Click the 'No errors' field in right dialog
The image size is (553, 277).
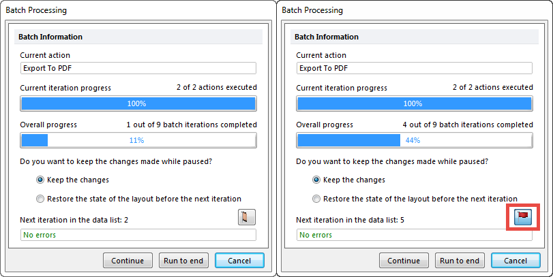tap(413, 235)
